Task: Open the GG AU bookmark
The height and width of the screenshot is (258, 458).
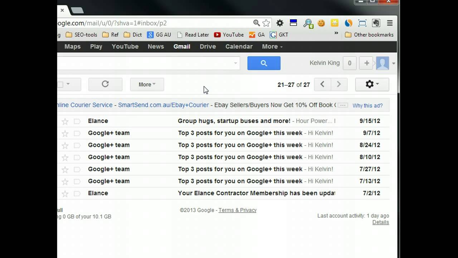Action: coord(159,35)
